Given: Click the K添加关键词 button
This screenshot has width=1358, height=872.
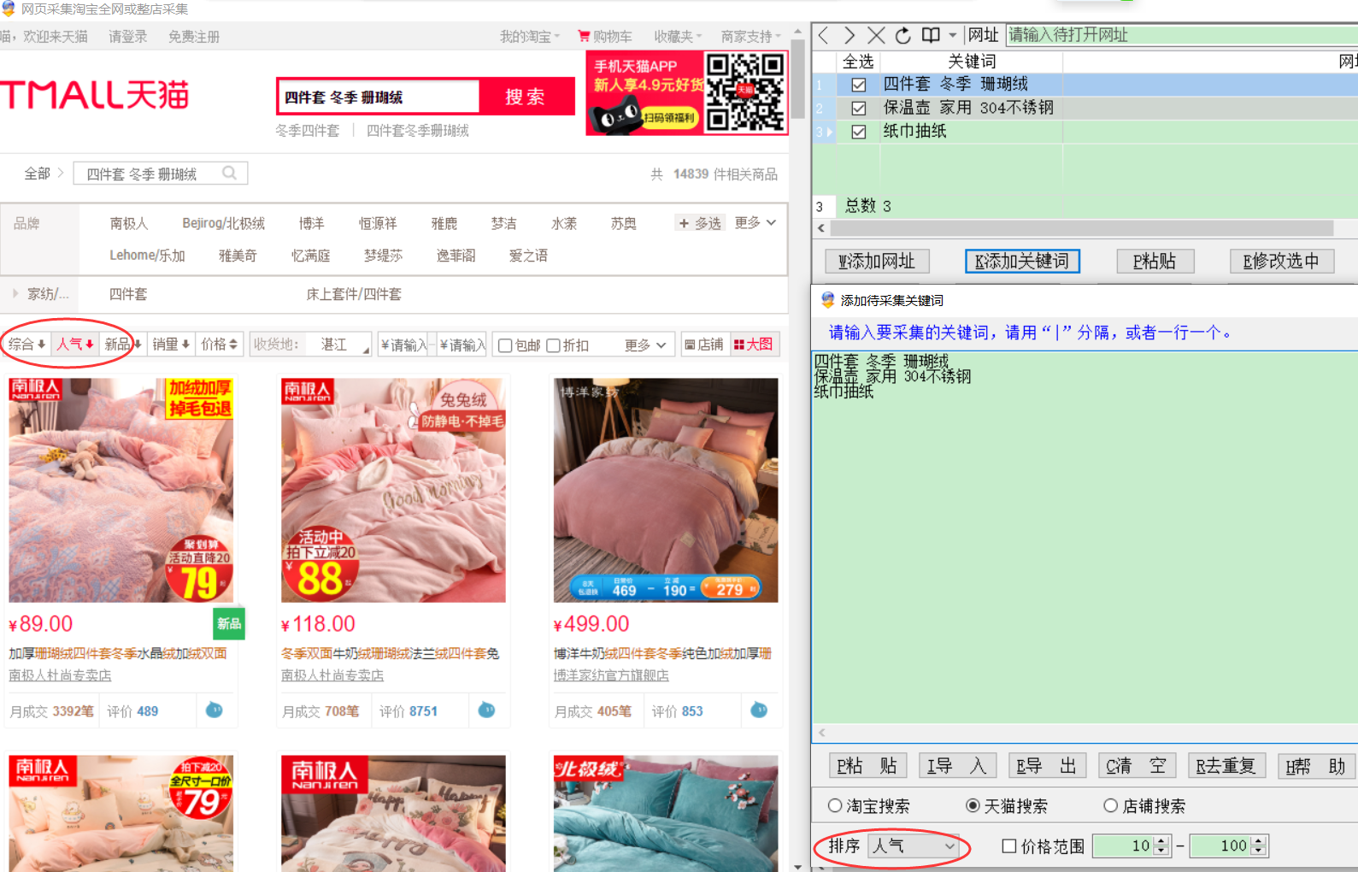Looking at the screenshot, I should (1022, 261).
